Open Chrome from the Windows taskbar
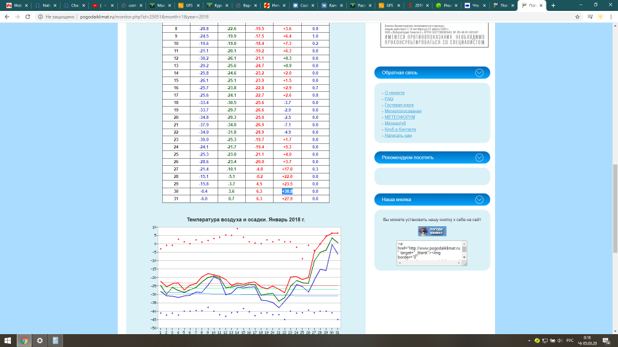618x347 pixels. click(24, 340)
